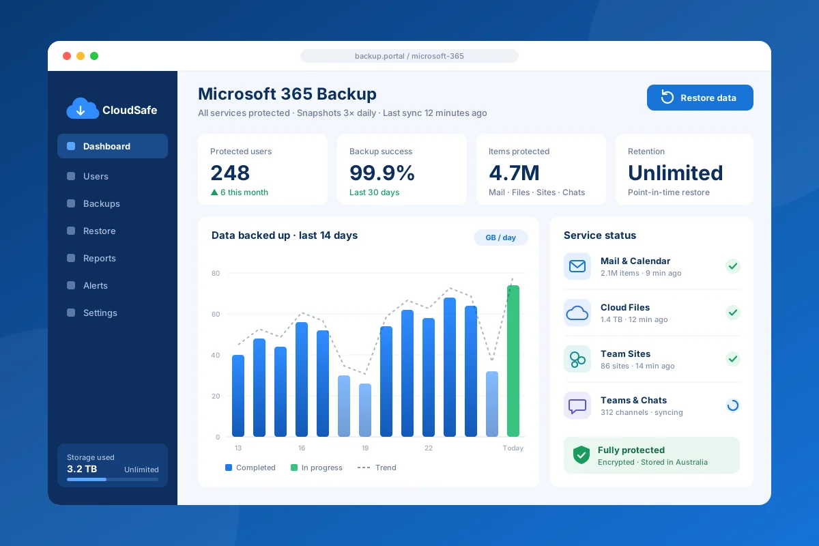Click the circular arrow icon in Restore data
Viewport: 819px width, 546px height.
tap(667, 98)
